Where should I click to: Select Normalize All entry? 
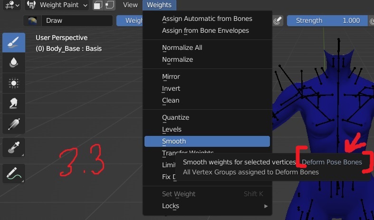pyautogui.click(x=207, y=48)
